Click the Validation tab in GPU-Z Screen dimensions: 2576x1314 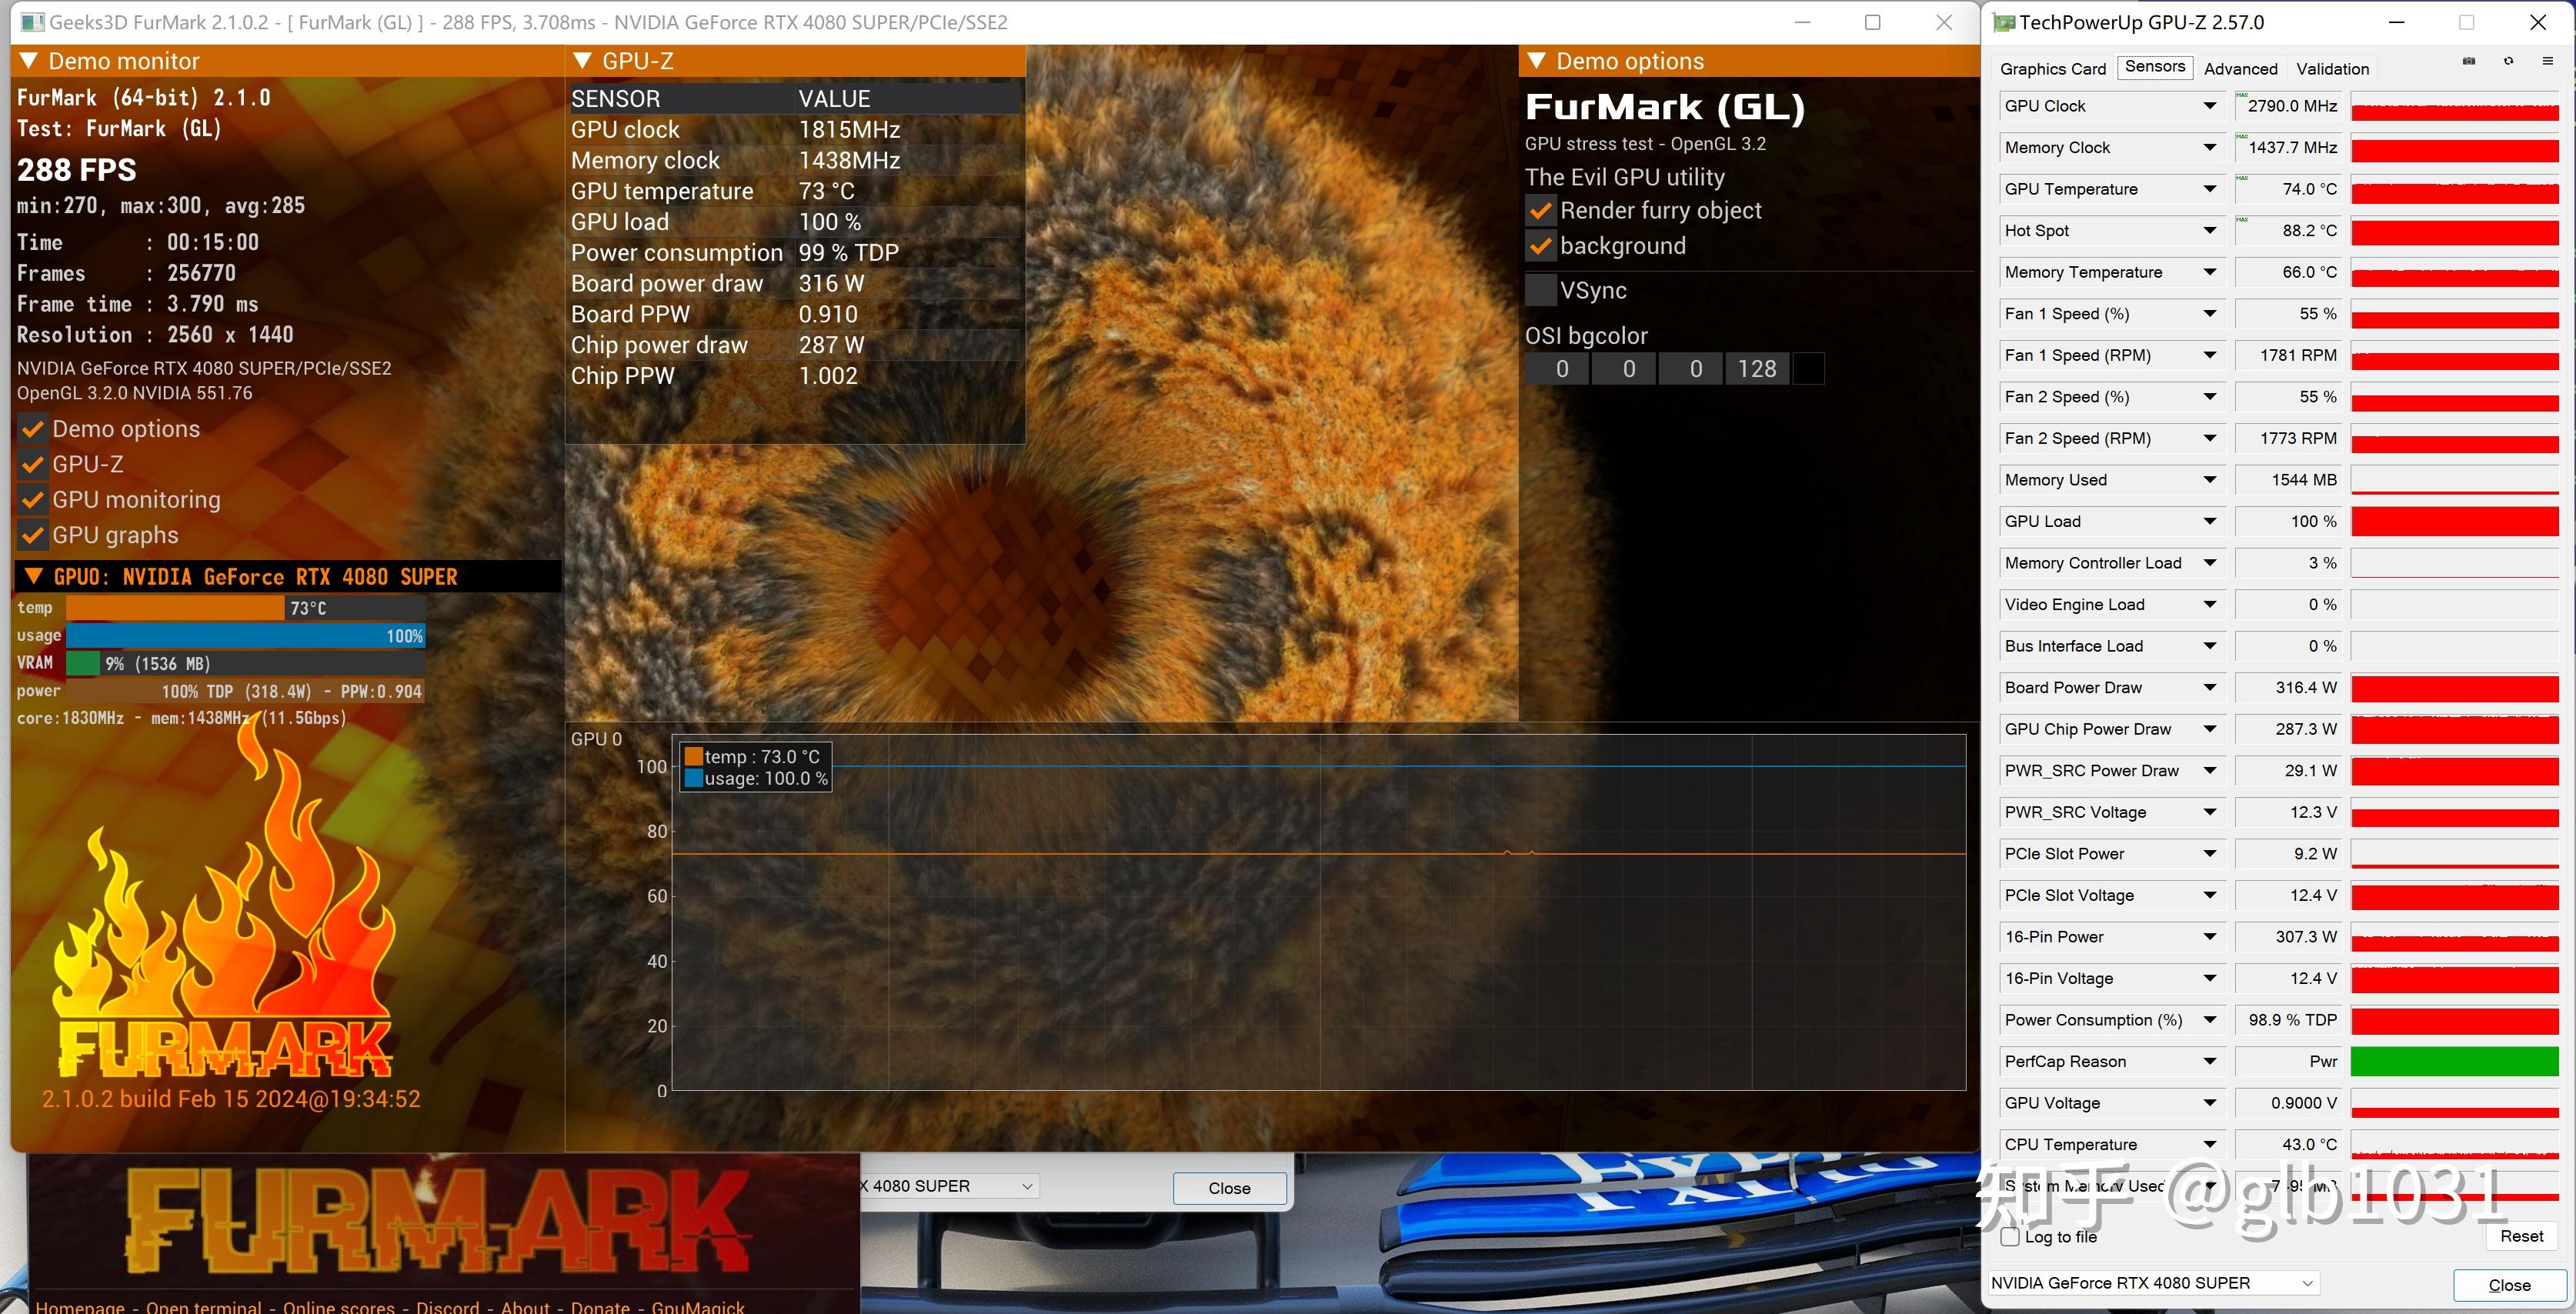(2333, 68)
